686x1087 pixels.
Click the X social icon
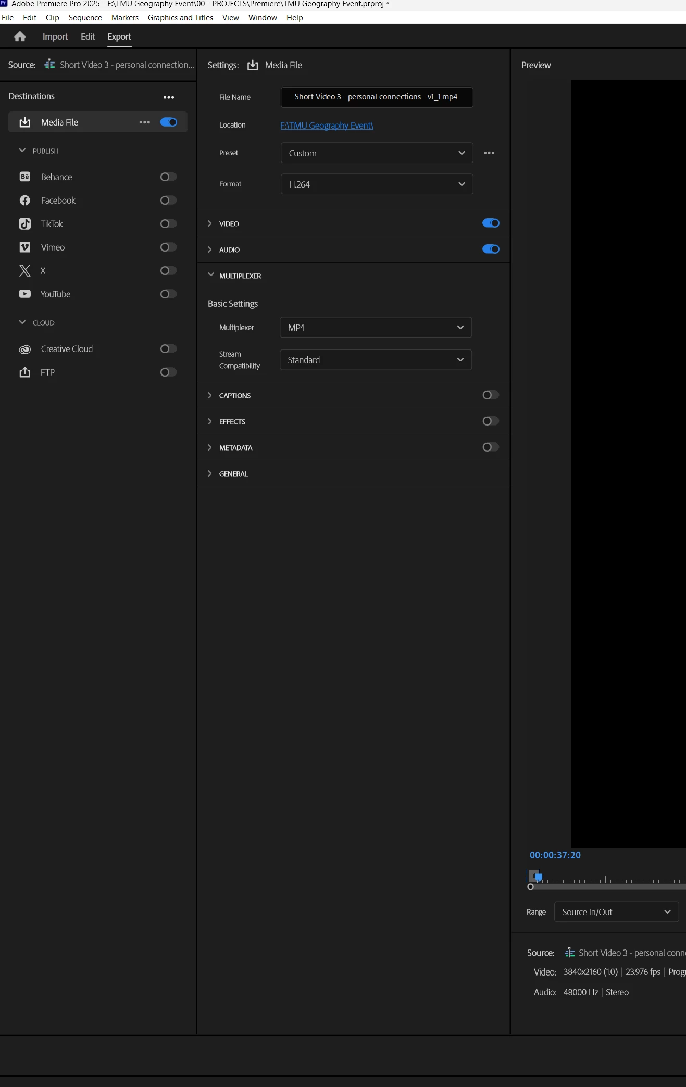click(24, 270)
